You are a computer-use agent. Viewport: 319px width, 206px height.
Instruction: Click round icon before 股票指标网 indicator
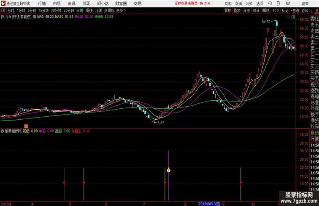2,131
